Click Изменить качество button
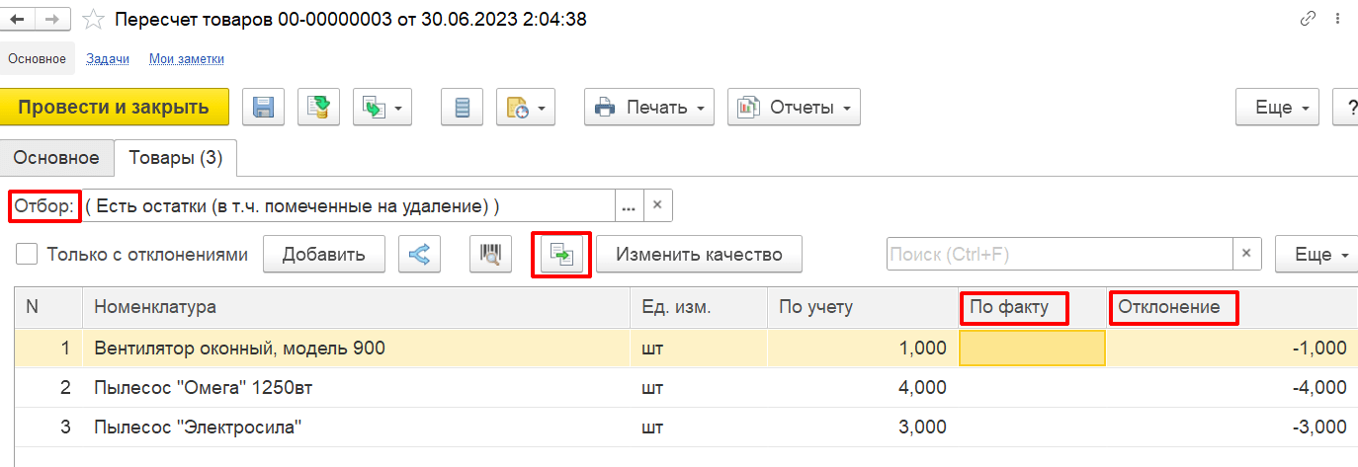Viewport: 1358px width, 467px height. pos(699,254)
